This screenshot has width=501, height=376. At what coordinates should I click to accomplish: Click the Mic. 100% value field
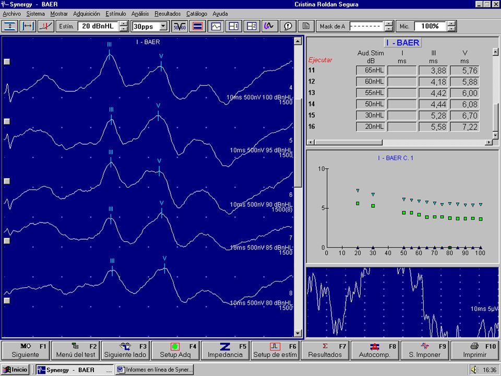pos(431,26)
